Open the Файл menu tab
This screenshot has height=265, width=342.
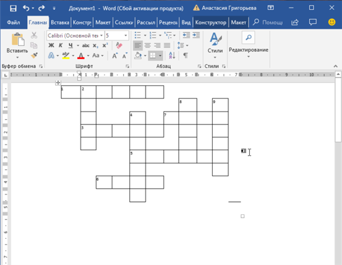point(13,22)
